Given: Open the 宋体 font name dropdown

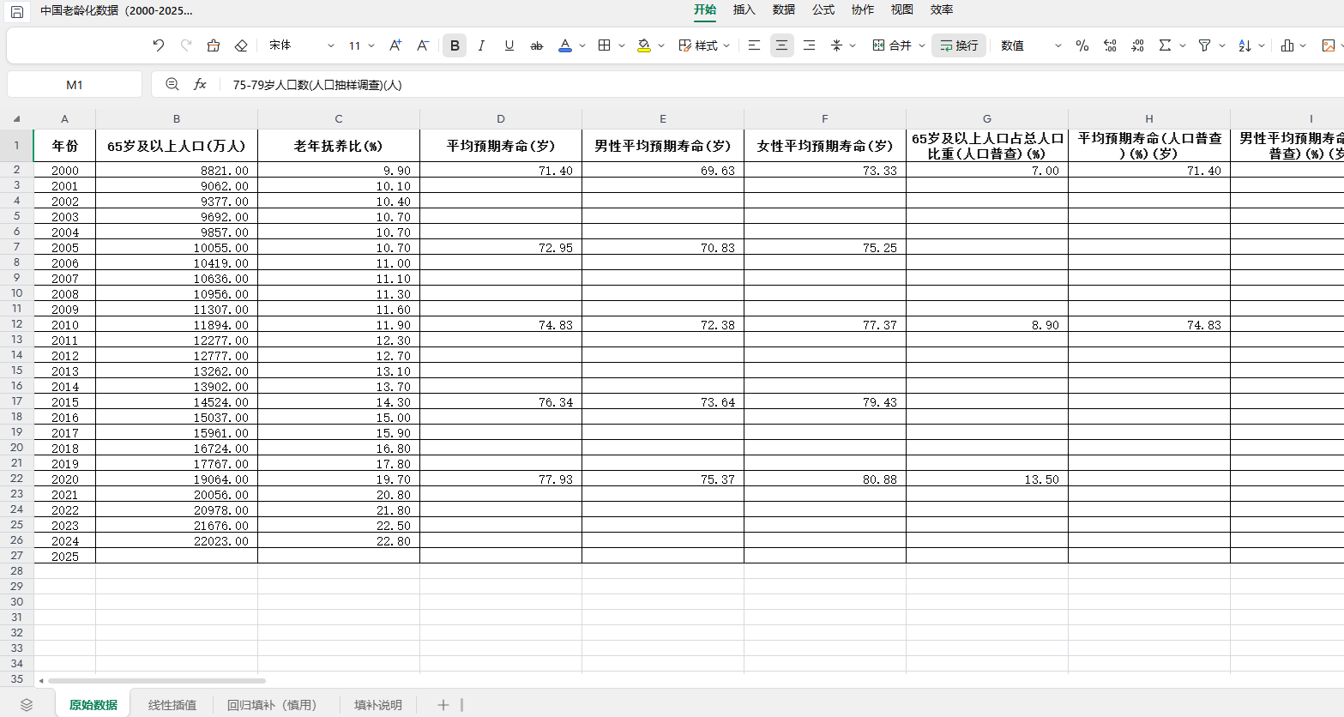Looking at the screenshot, I should pyautogui.click(x=301, y=45).
